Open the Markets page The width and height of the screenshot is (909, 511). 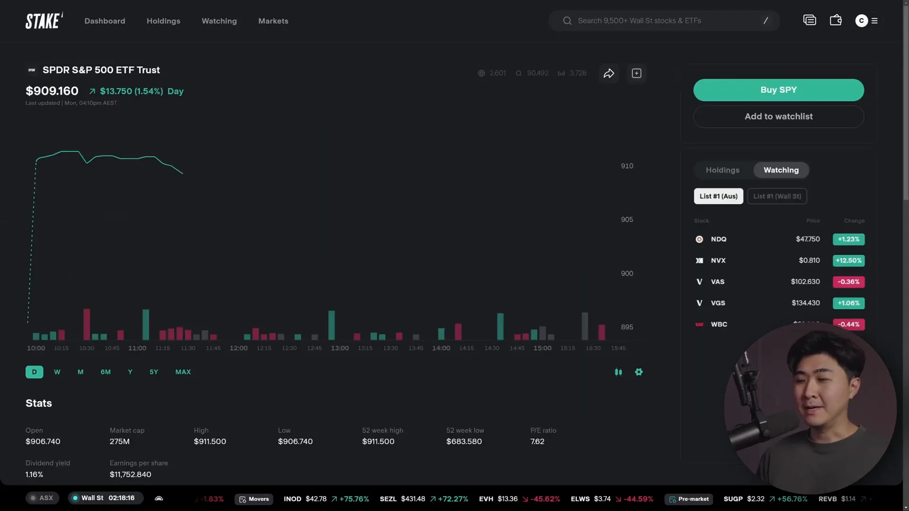point(273,21)
